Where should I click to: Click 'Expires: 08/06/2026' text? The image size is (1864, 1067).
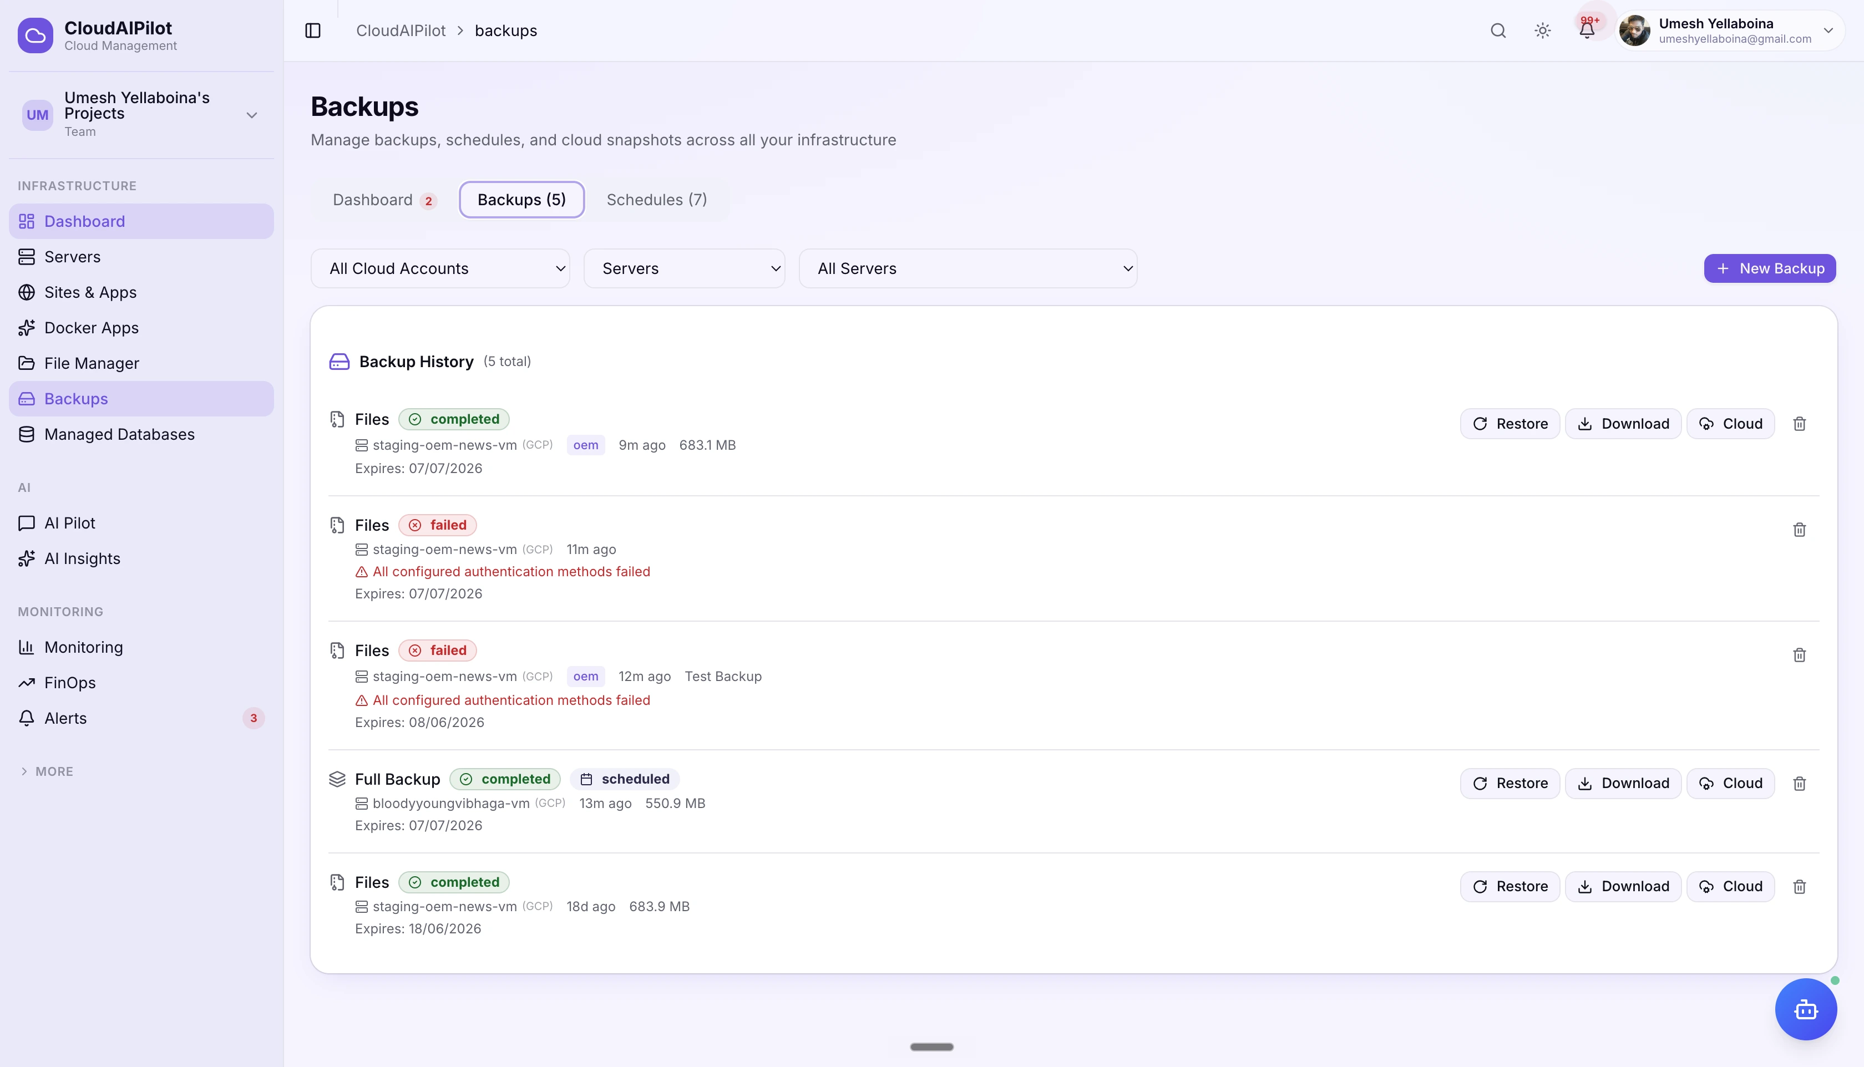(x=420, y=723)
